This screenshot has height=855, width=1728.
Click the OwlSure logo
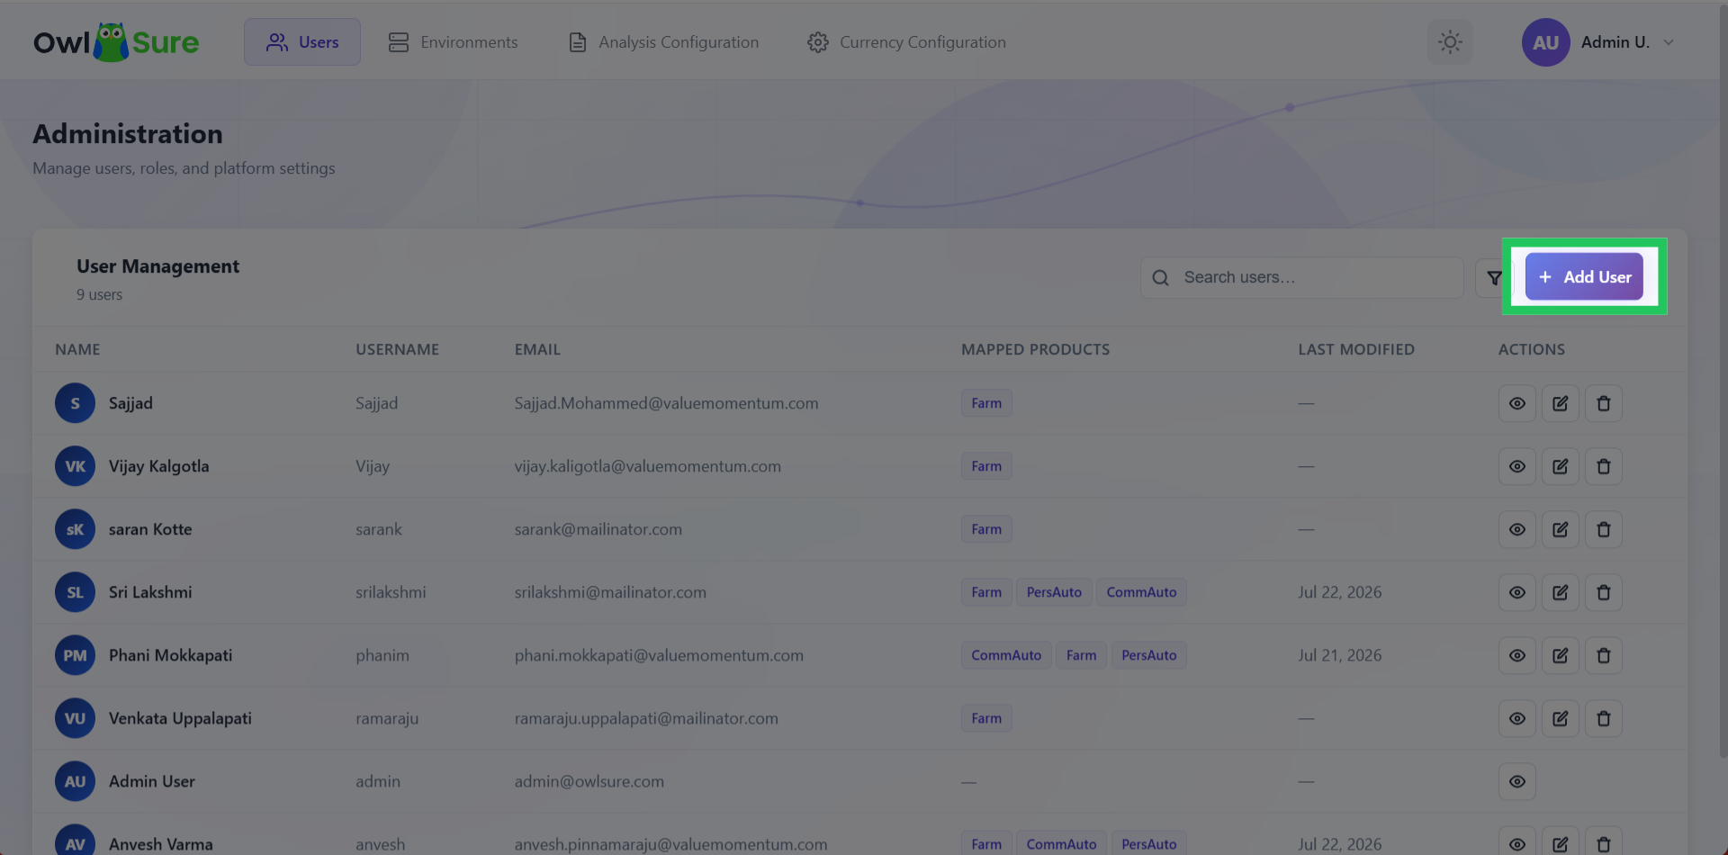tap(116, 42)
